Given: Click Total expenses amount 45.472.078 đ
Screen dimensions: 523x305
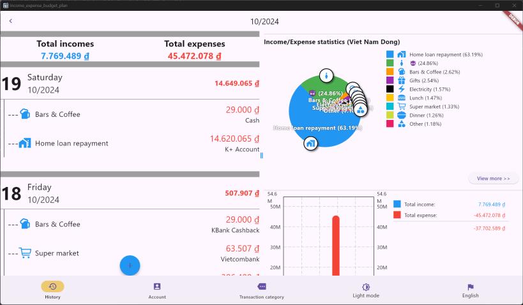Looking at the screenshot, I should tap(195, 56).
